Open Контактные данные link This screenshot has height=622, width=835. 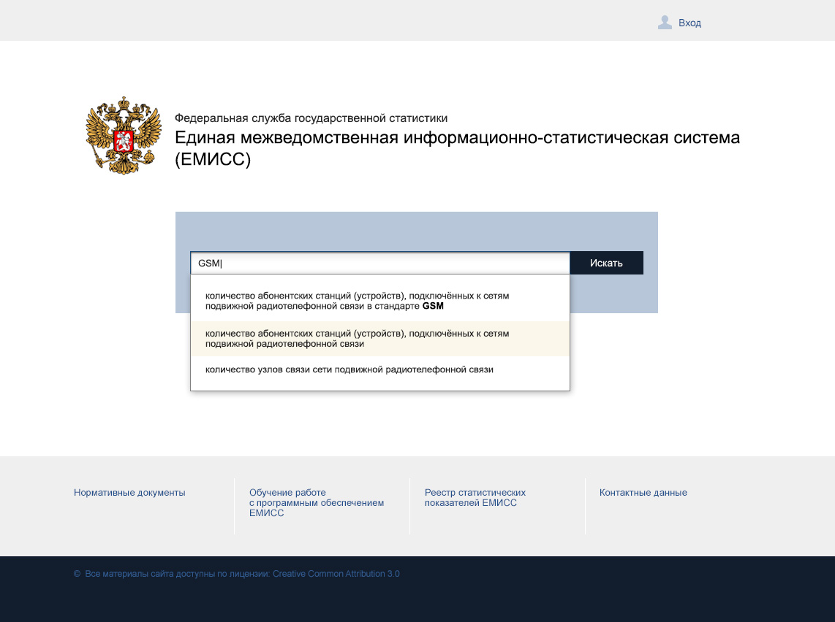click(x=643, y=493)
